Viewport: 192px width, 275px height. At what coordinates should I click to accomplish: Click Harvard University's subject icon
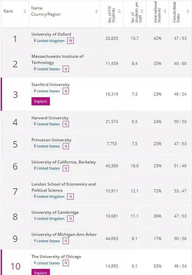point(66,124)
